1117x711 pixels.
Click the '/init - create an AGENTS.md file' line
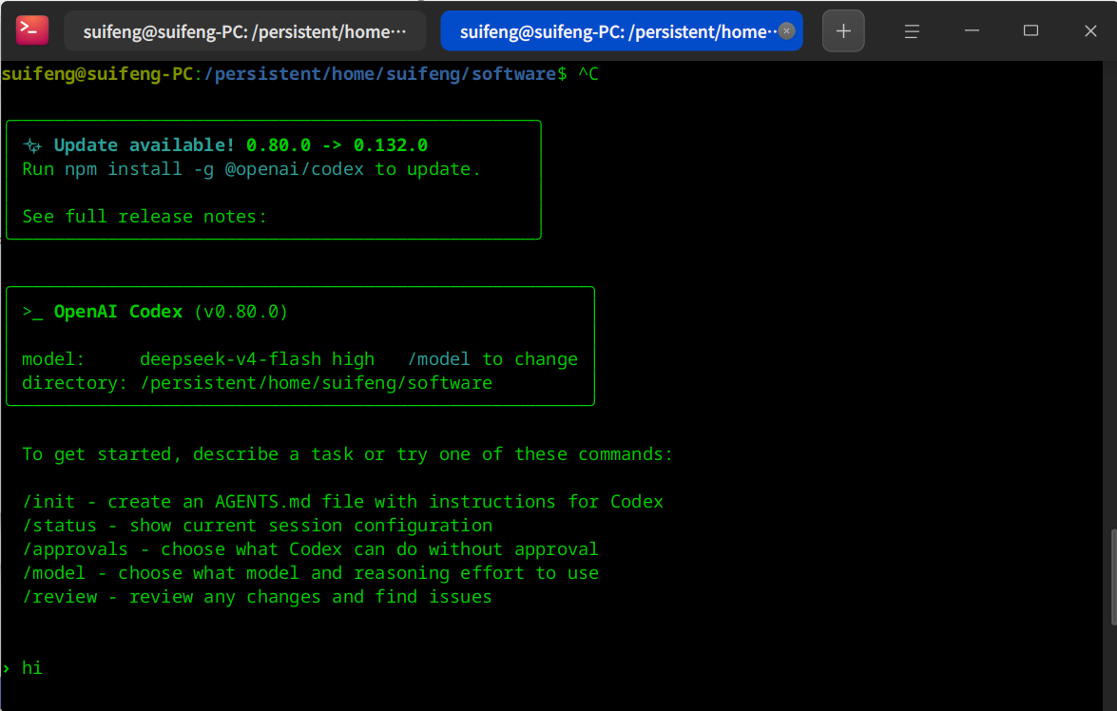tap(342, 502)
